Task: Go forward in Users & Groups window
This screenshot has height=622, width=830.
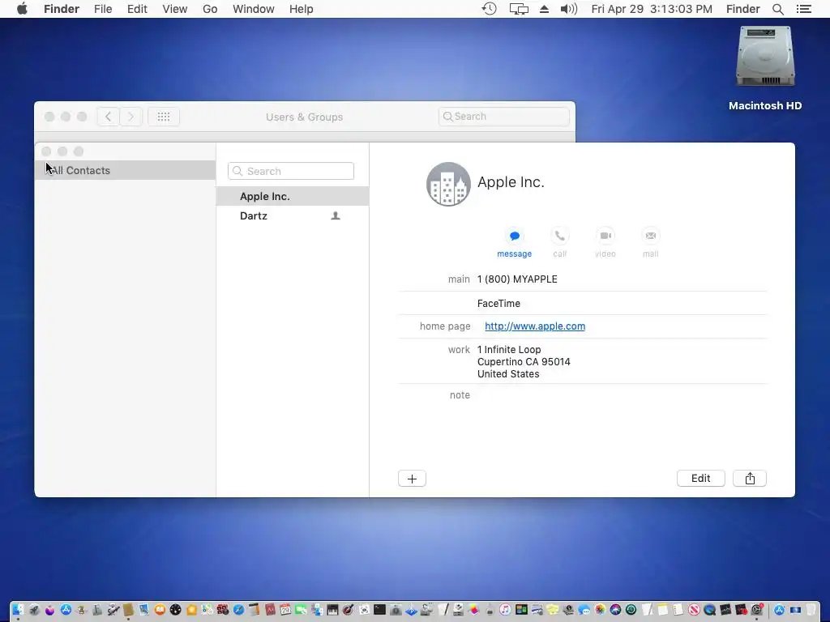Action: pyautogui.click(x=130, y=117)
